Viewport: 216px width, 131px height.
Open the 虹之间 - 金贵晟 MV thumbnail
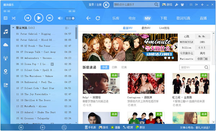tap(191, 83)
